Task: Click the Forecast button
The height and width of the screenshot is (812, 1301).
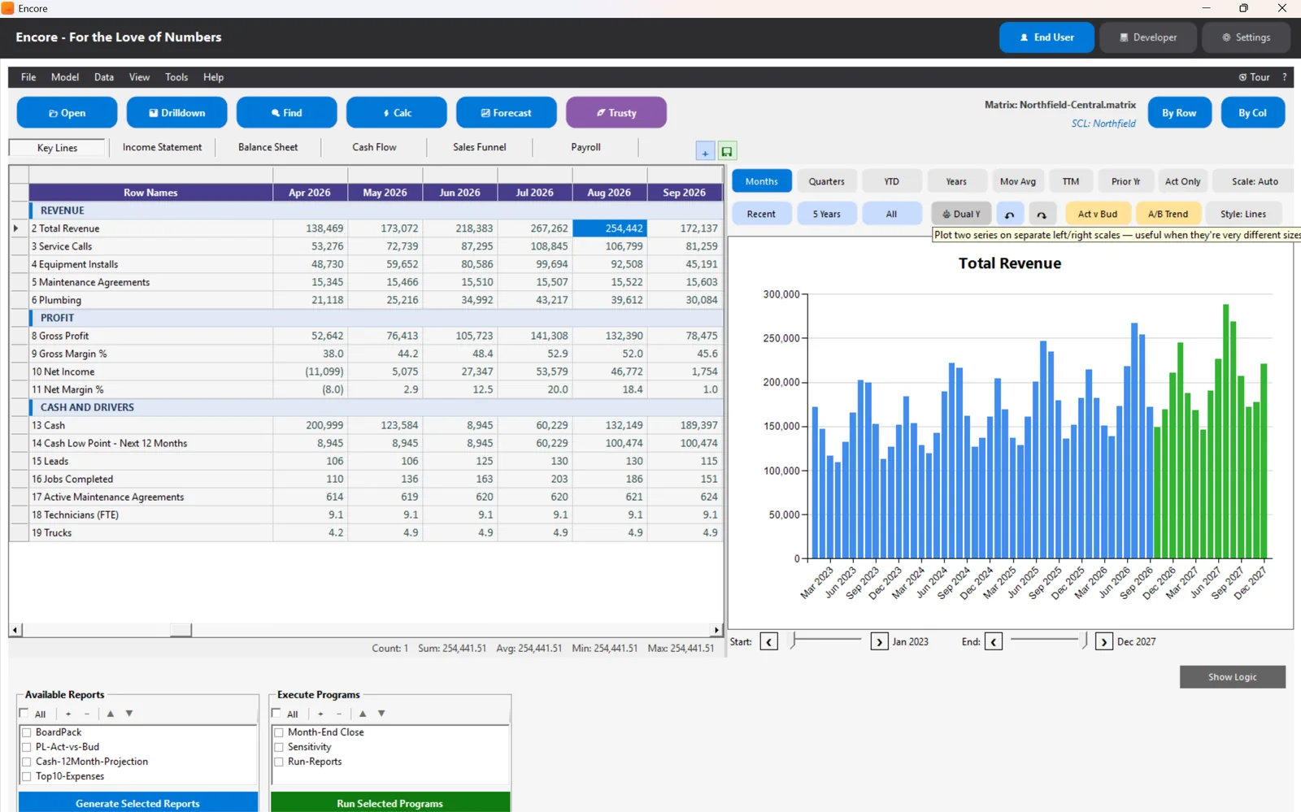Action: (507, 112)
